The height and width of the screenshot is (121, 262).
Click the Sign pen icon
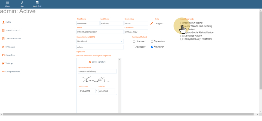(22, 3)
